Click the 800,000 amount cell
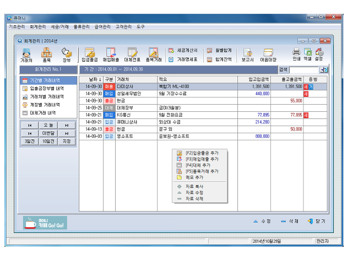Image resolution: width=347 pixels, height=260 pixels. click(254, 136)
